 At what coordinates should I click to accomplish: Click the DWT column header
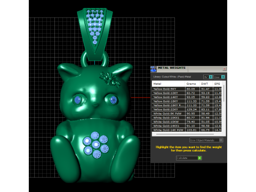point(206,84)
